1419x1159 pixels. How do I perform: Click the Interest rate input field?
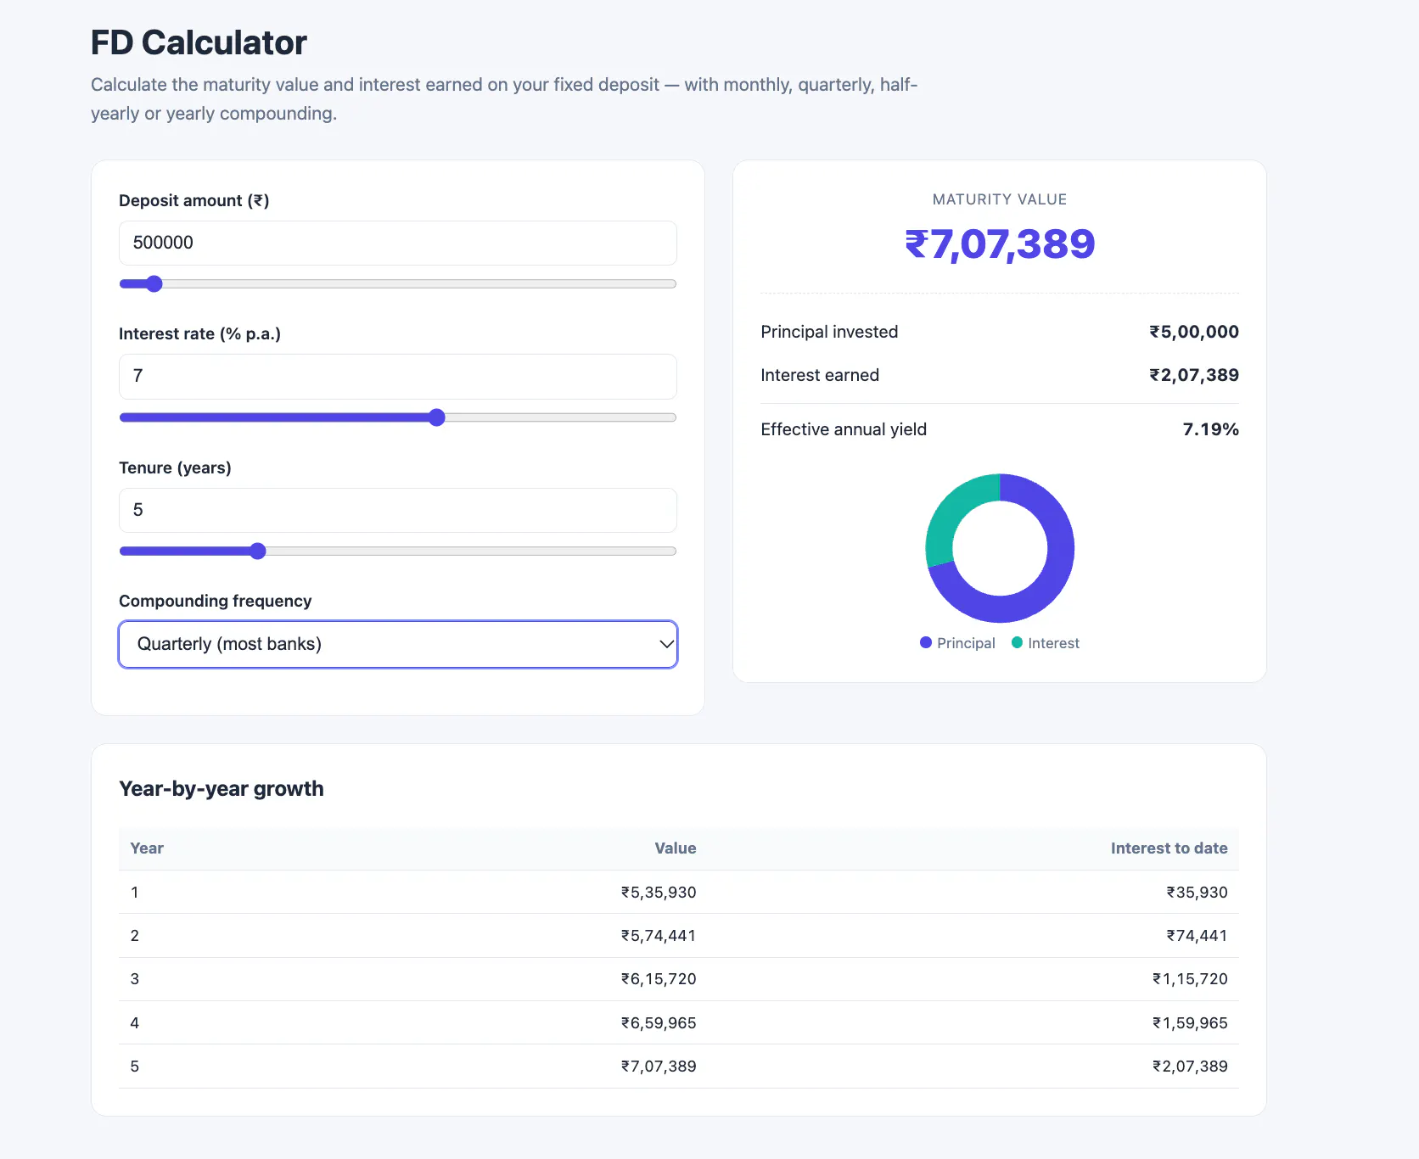click(x=397, y=376)
